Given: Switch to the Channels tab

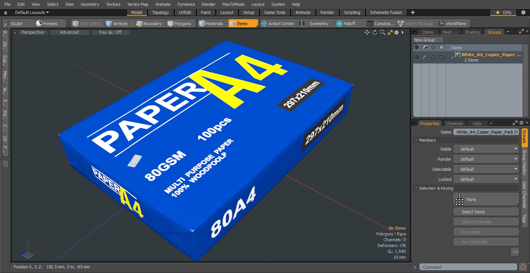Looking at the screenshot, I should tap(454, 124).
